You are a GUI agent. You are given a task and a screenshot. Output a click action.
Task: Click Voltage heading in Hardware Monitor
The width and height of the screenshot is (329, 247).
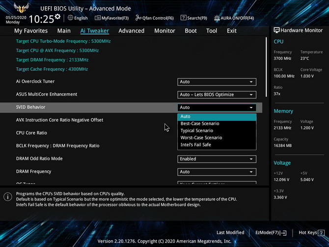coord(282,163)
